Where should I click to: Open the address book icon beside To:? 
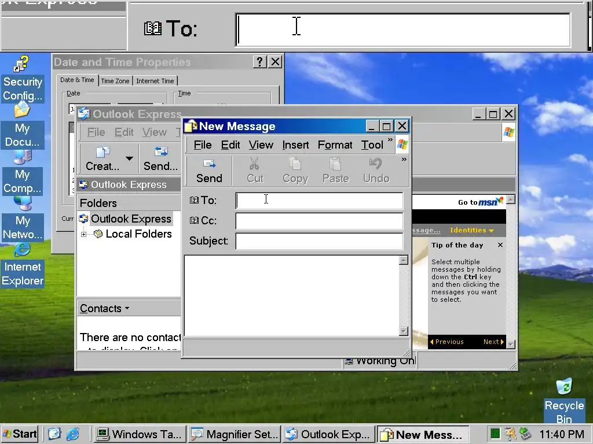coord(193,201)
